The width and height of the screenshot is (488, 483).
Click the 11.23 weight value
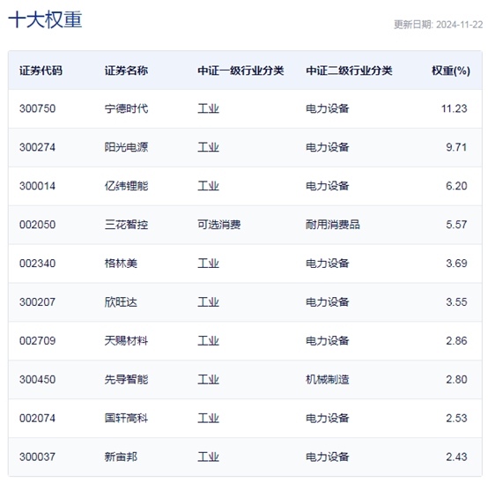[454, 108]
